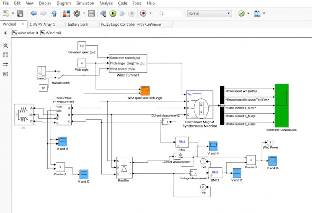Click the Fit to View icon

pos(6,55)
